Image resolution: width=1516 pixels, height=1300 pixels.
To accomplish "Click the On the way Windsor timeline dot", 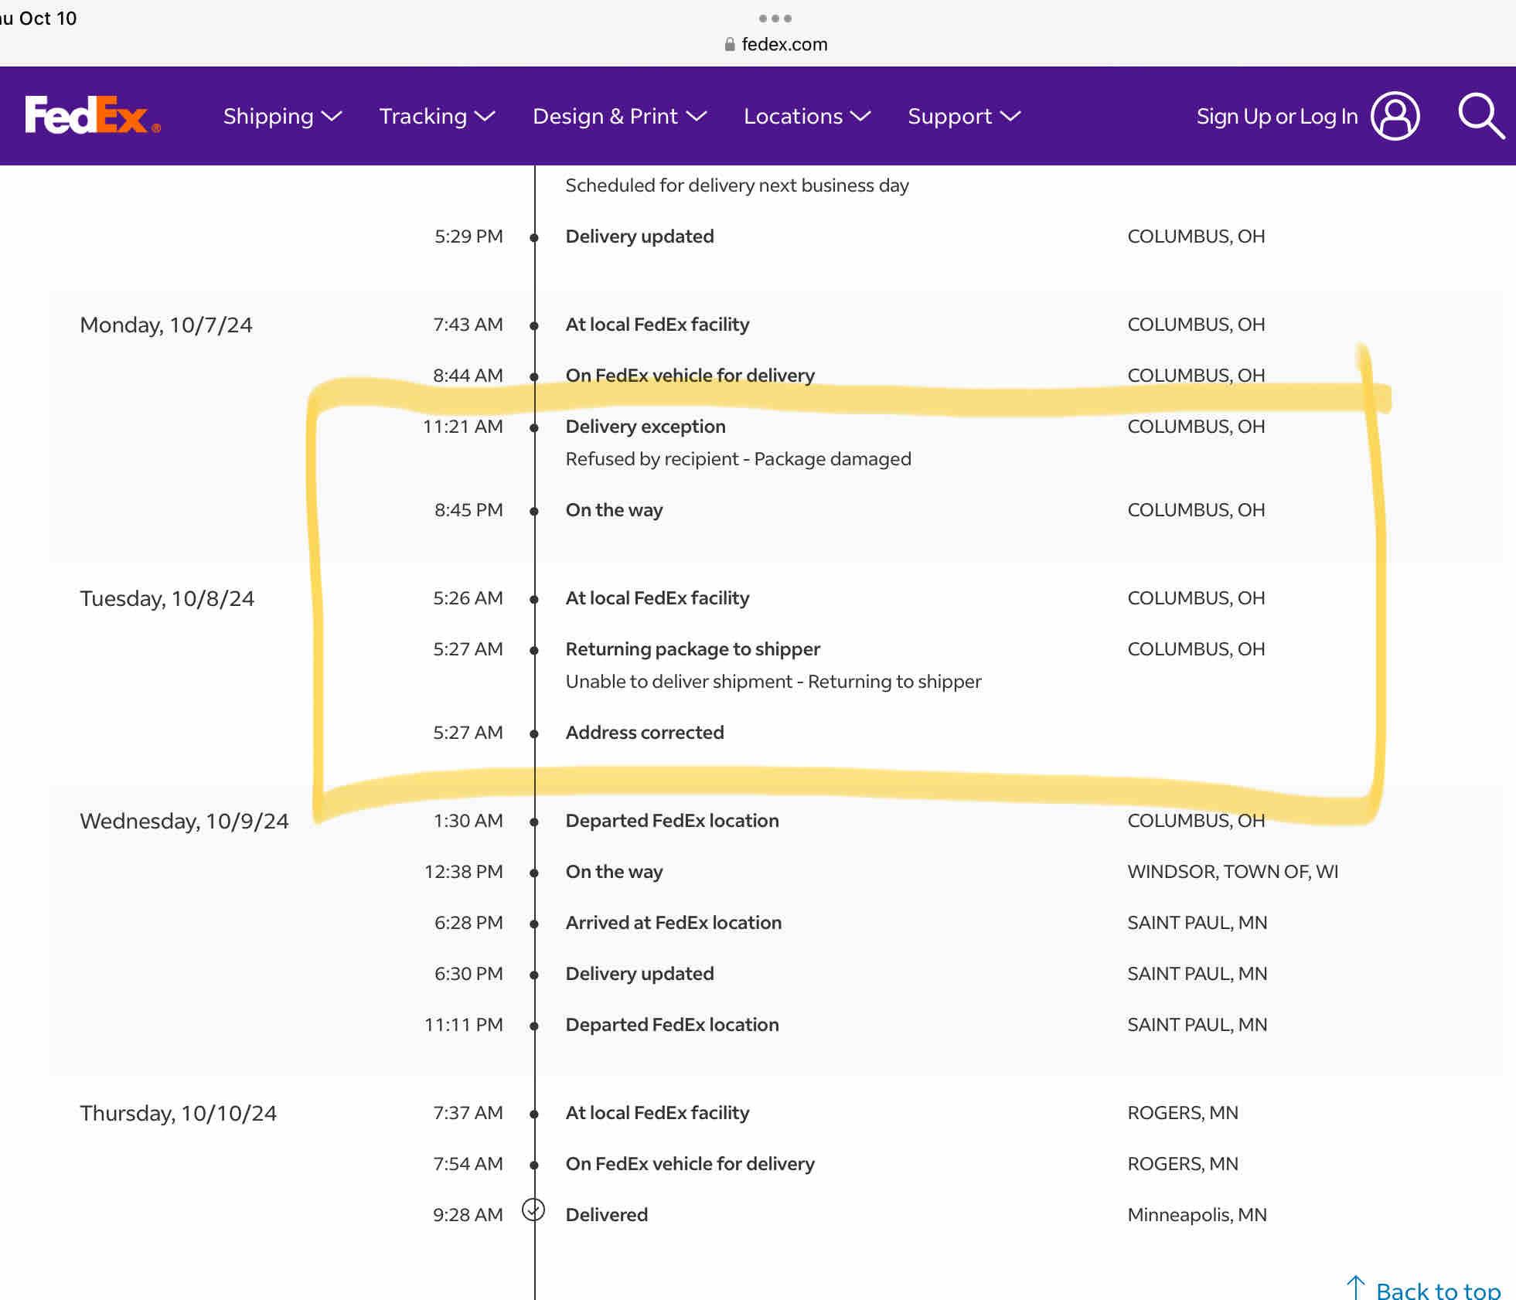I will coord(534,873).
